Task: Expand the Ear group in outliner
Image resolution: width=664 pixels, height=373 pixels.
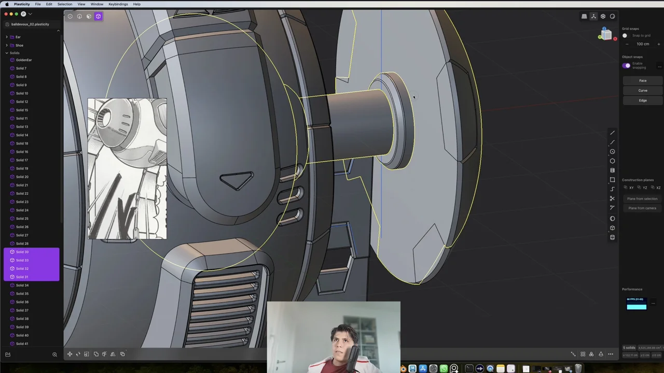Action: click(7, 37)
